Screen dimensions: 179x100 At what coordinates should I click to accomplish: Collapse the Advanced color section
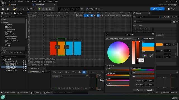point(107,66)
